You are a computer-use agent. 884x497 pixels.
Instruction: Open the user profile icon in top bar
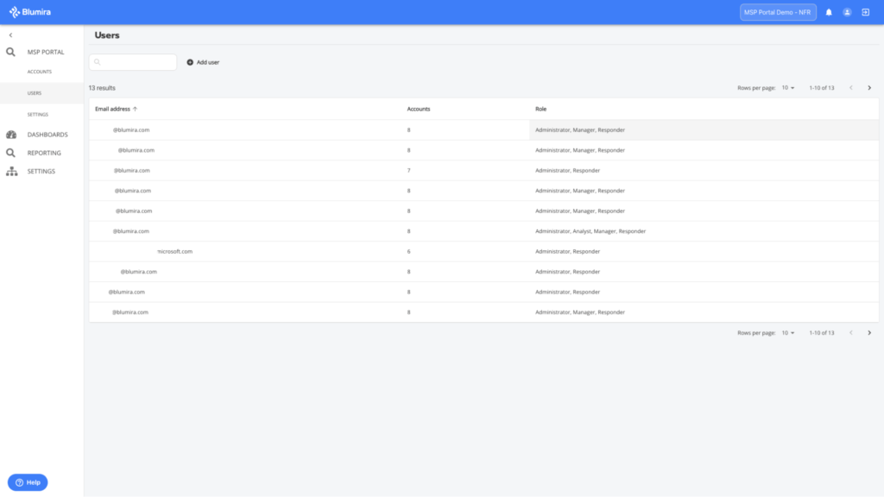847,11
